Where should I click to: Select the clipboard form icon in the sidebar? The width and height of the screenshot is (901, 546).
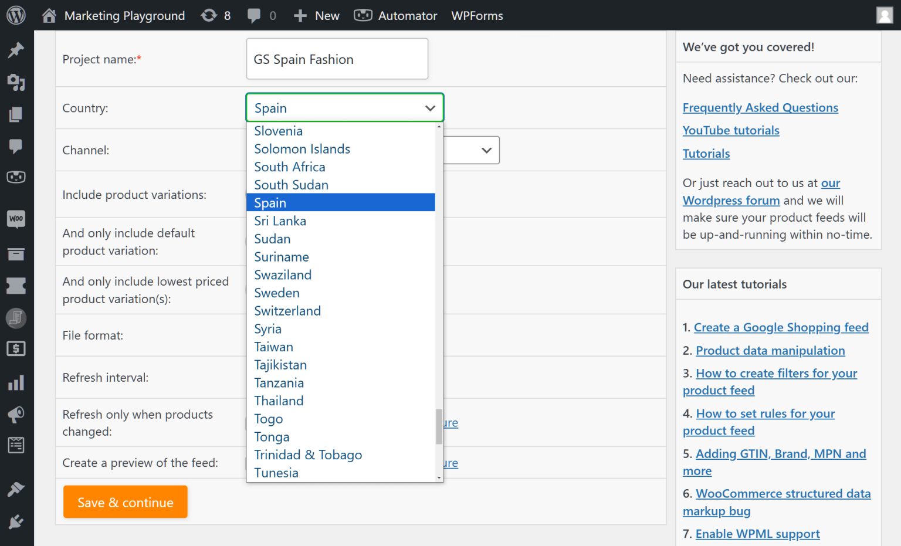(x=16, y=445)
